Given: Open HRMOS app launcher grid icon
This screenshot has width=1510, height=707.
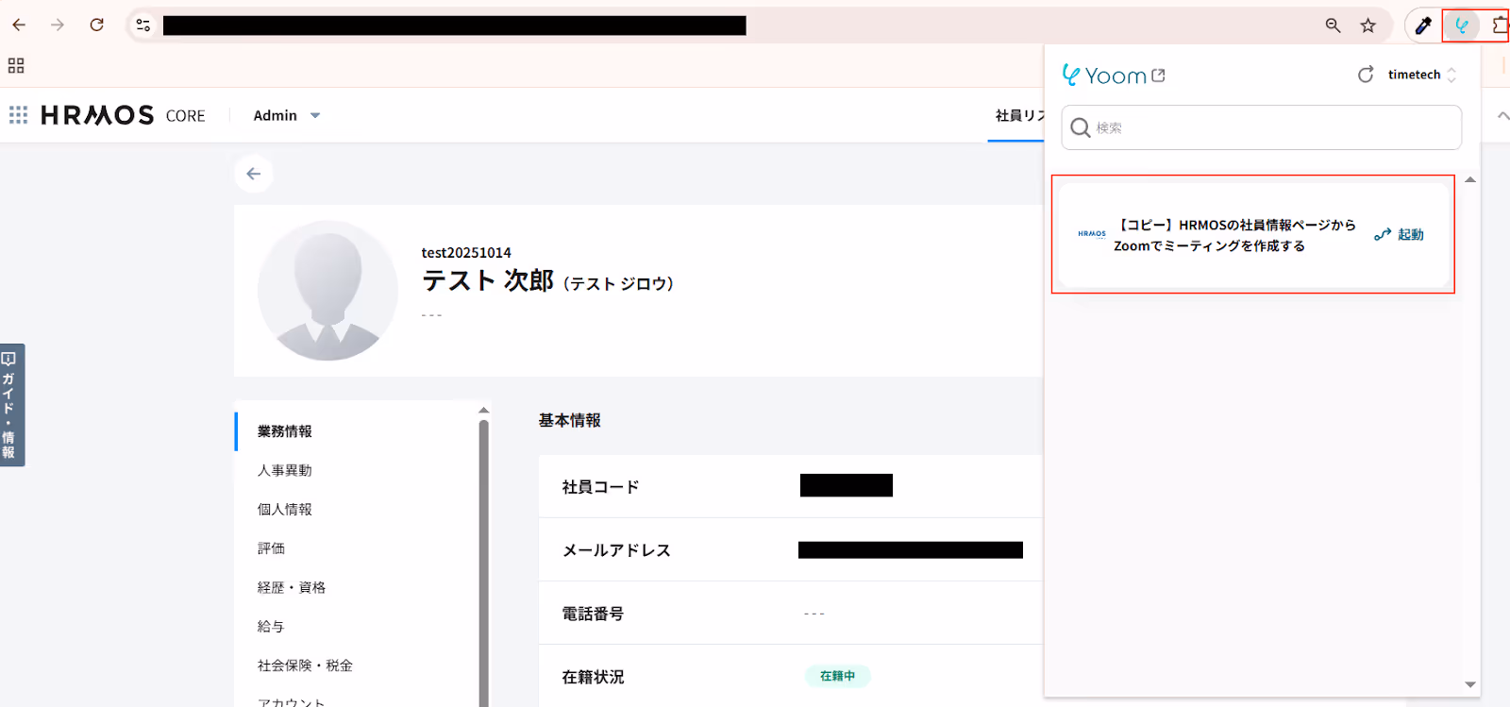Looking at the screenshot, I should [18, 115].
